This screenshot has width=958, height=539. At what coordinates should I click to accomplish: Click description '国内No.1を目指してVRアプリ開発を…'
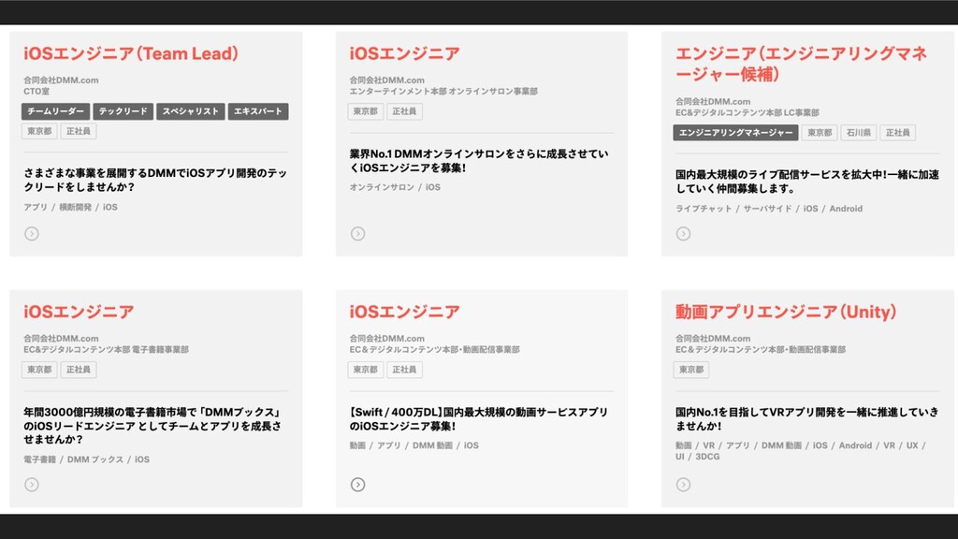tap(807, 418)
